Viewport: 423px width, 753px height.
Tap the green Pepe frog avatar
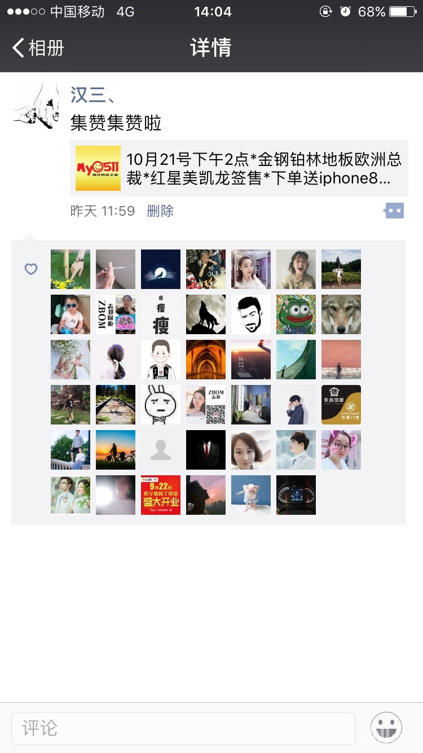coord(296,314)
